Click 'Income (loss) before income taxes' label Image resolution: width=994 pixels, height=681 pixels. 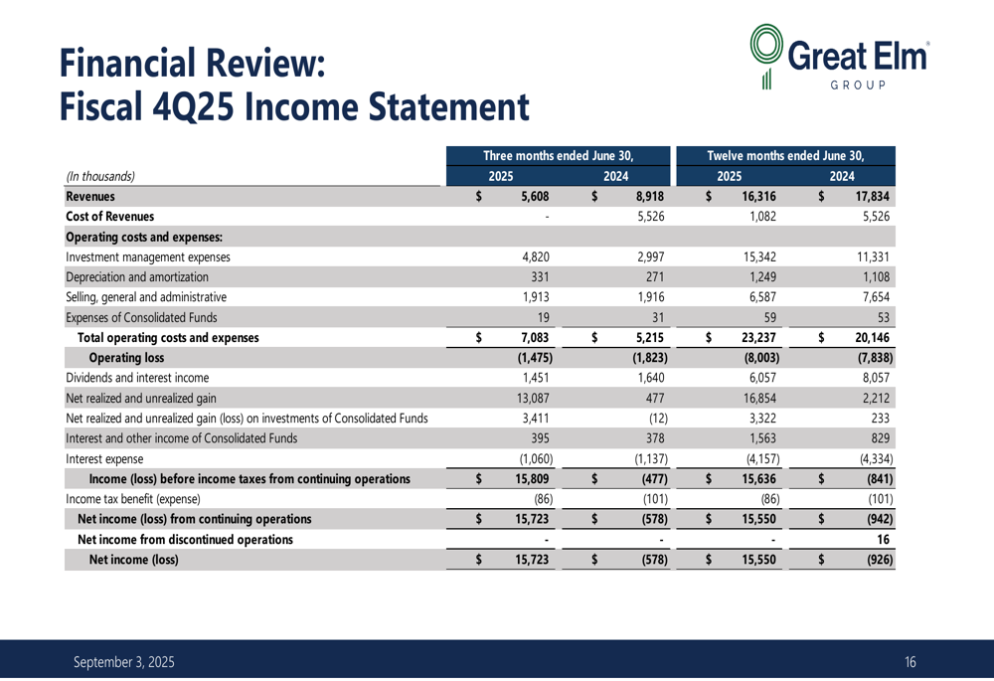[249, 479]
